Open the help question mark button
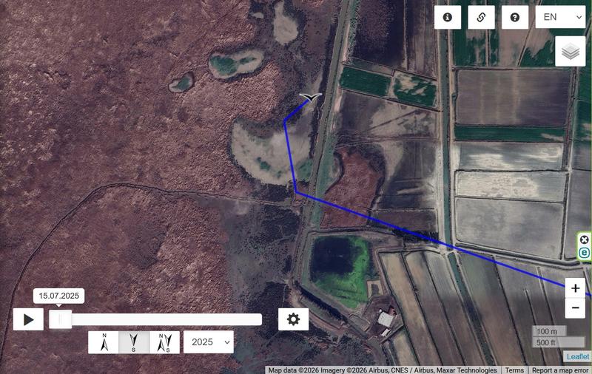 (x=514, y=17)
